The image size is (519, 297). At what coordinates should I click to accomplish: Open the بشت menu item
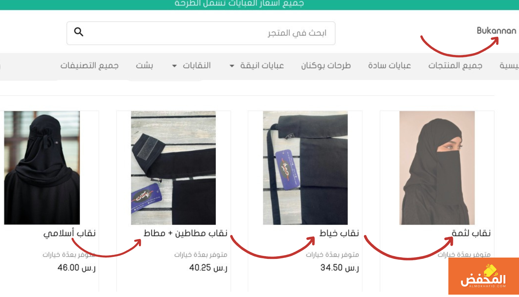(x=144, y=65)
